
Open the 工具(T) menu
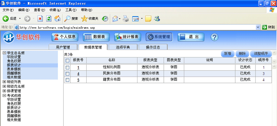[x=71, y=10]
